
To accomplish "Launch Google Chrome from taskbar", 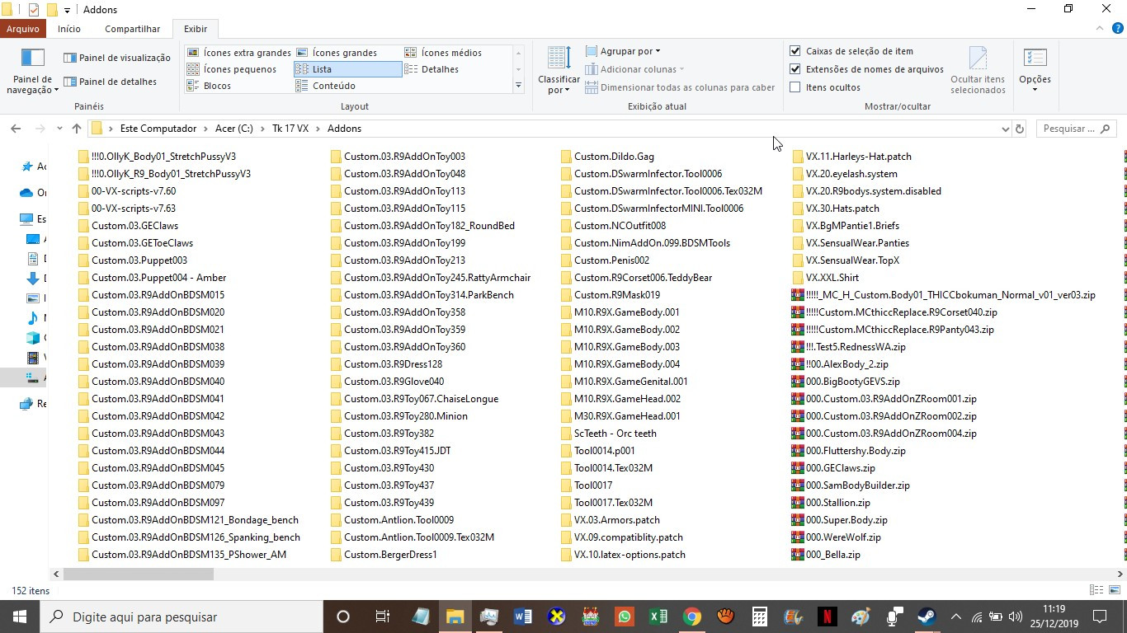I will click(x=691, y=617).
